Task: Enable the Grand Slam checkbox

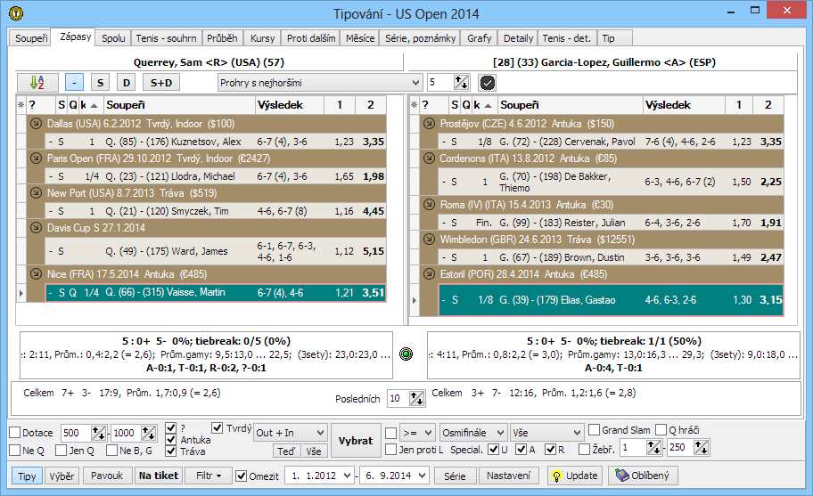Action: 595,430
